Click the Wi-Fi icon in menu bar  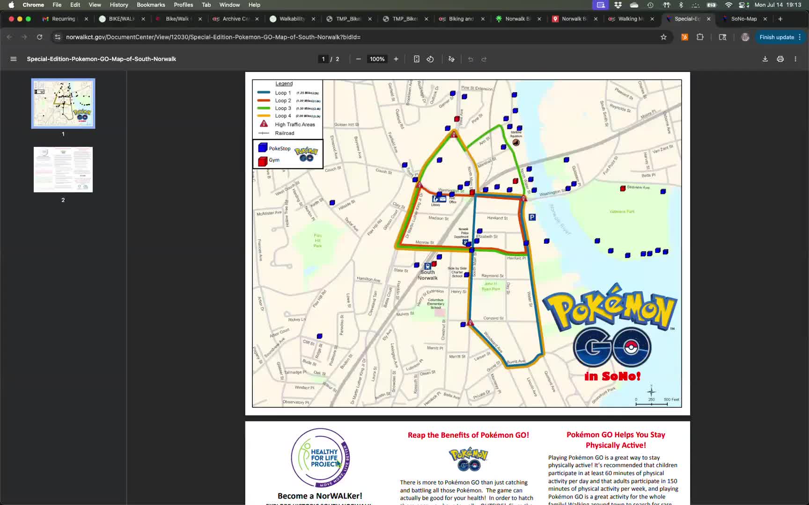tap(728, 5)
